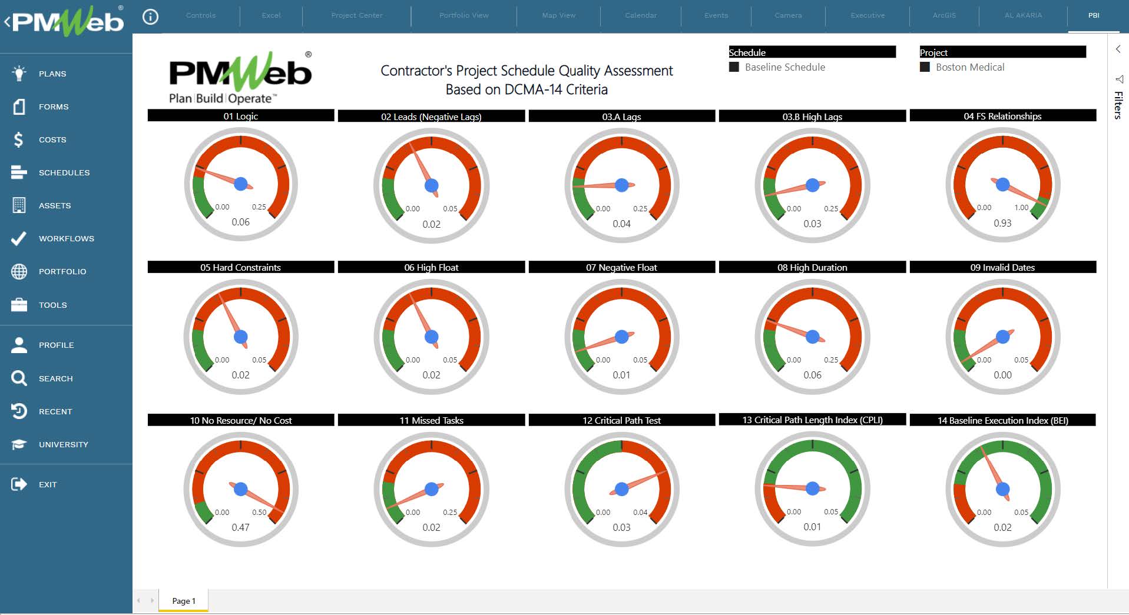Open the Assets building icon
The width and height of the screenshot is (1129, 615).
pos(19,205)
